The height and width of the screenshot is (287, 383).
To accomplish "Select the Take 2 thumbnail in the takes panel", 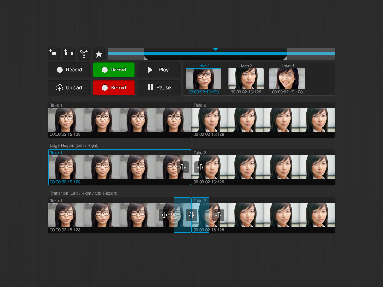I will [246, 79].
